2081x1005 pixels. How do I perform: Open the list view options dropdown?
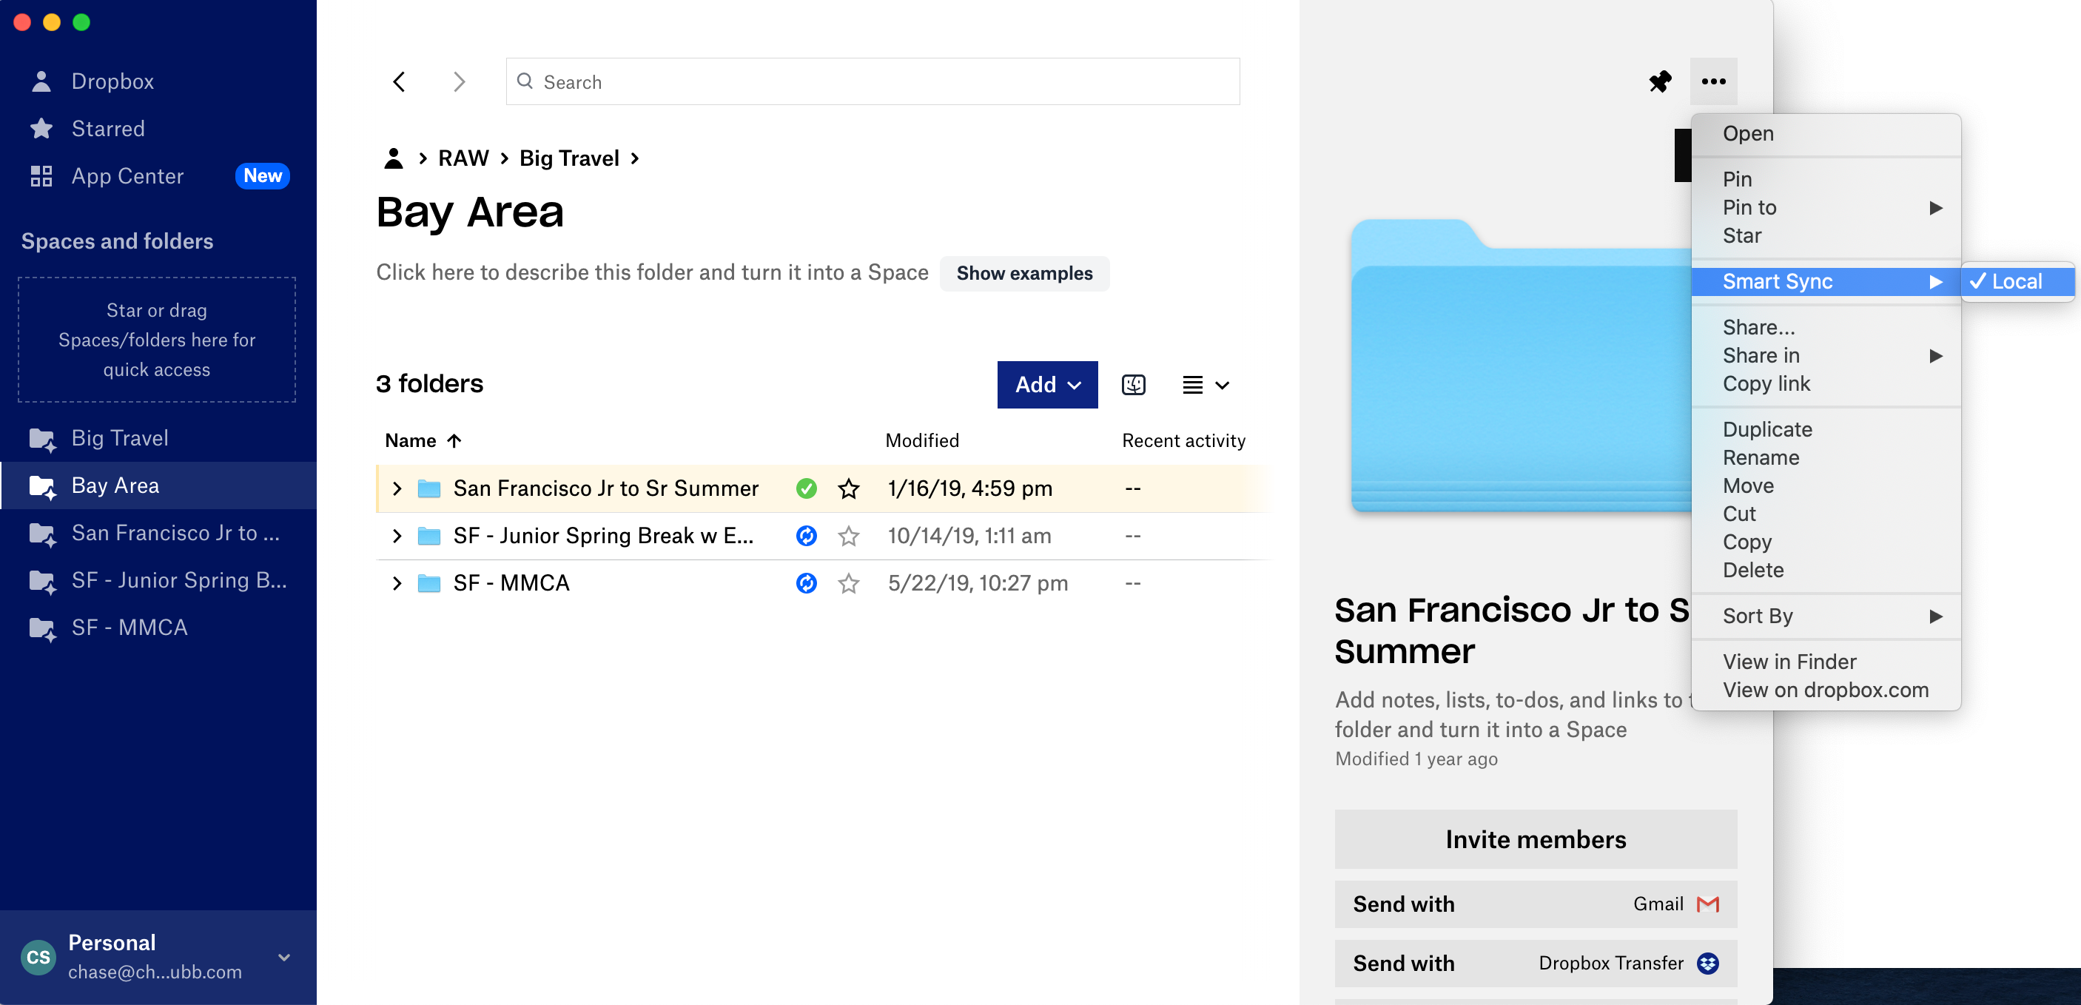[1206, 385]
